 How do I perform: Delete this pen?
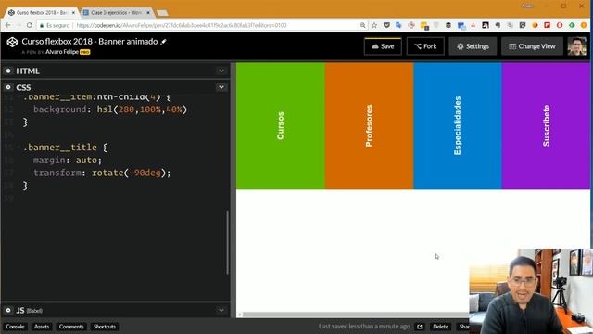441,327
